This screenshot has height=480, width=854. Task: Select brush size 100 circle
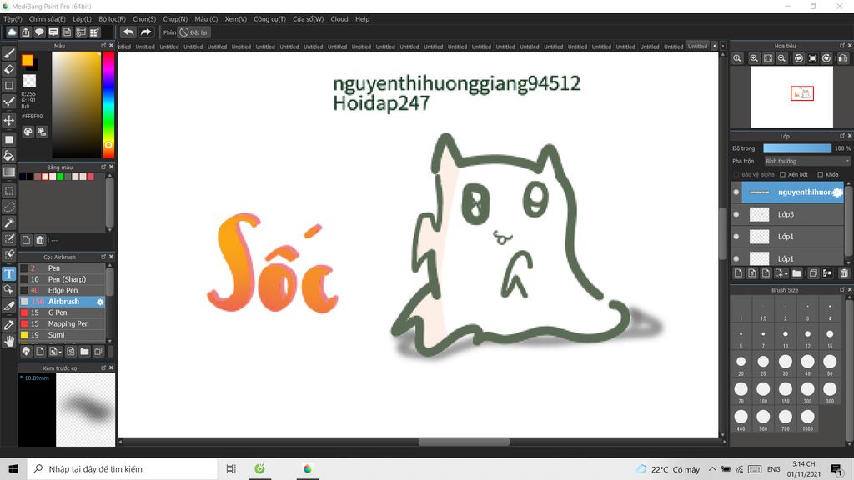pos(763,388)
